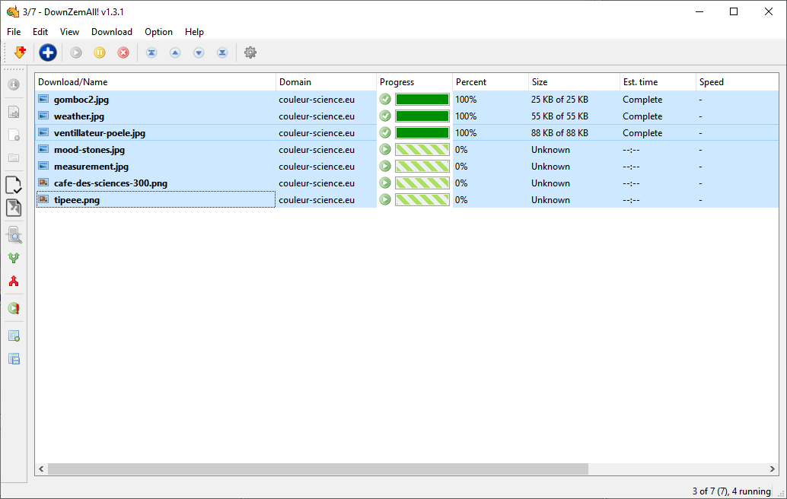787x499 pixels.
Task: Click the list with save disk sidebar icon
Action: (x=14, y=358)
